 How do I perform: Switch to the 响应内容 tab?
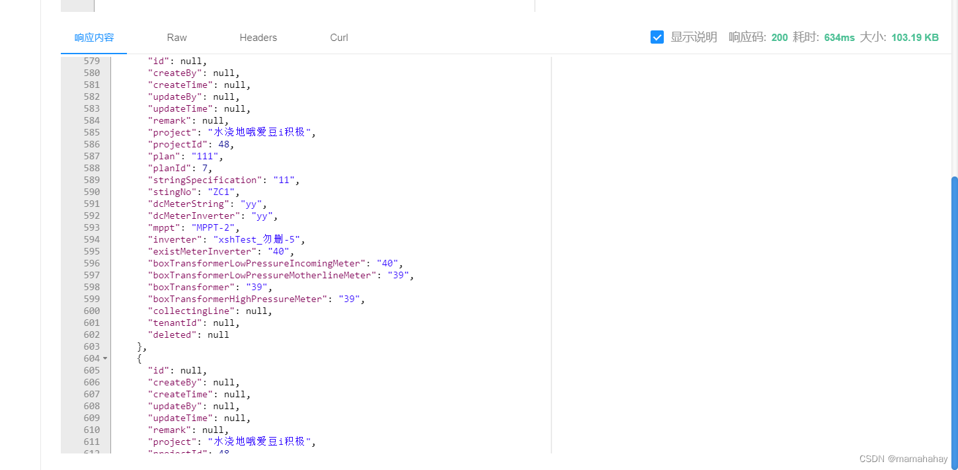93,38
